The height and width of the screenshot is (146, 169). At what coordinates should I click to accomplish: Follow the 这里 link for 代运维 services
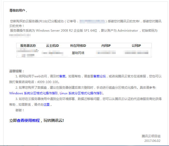pos(47,105)
